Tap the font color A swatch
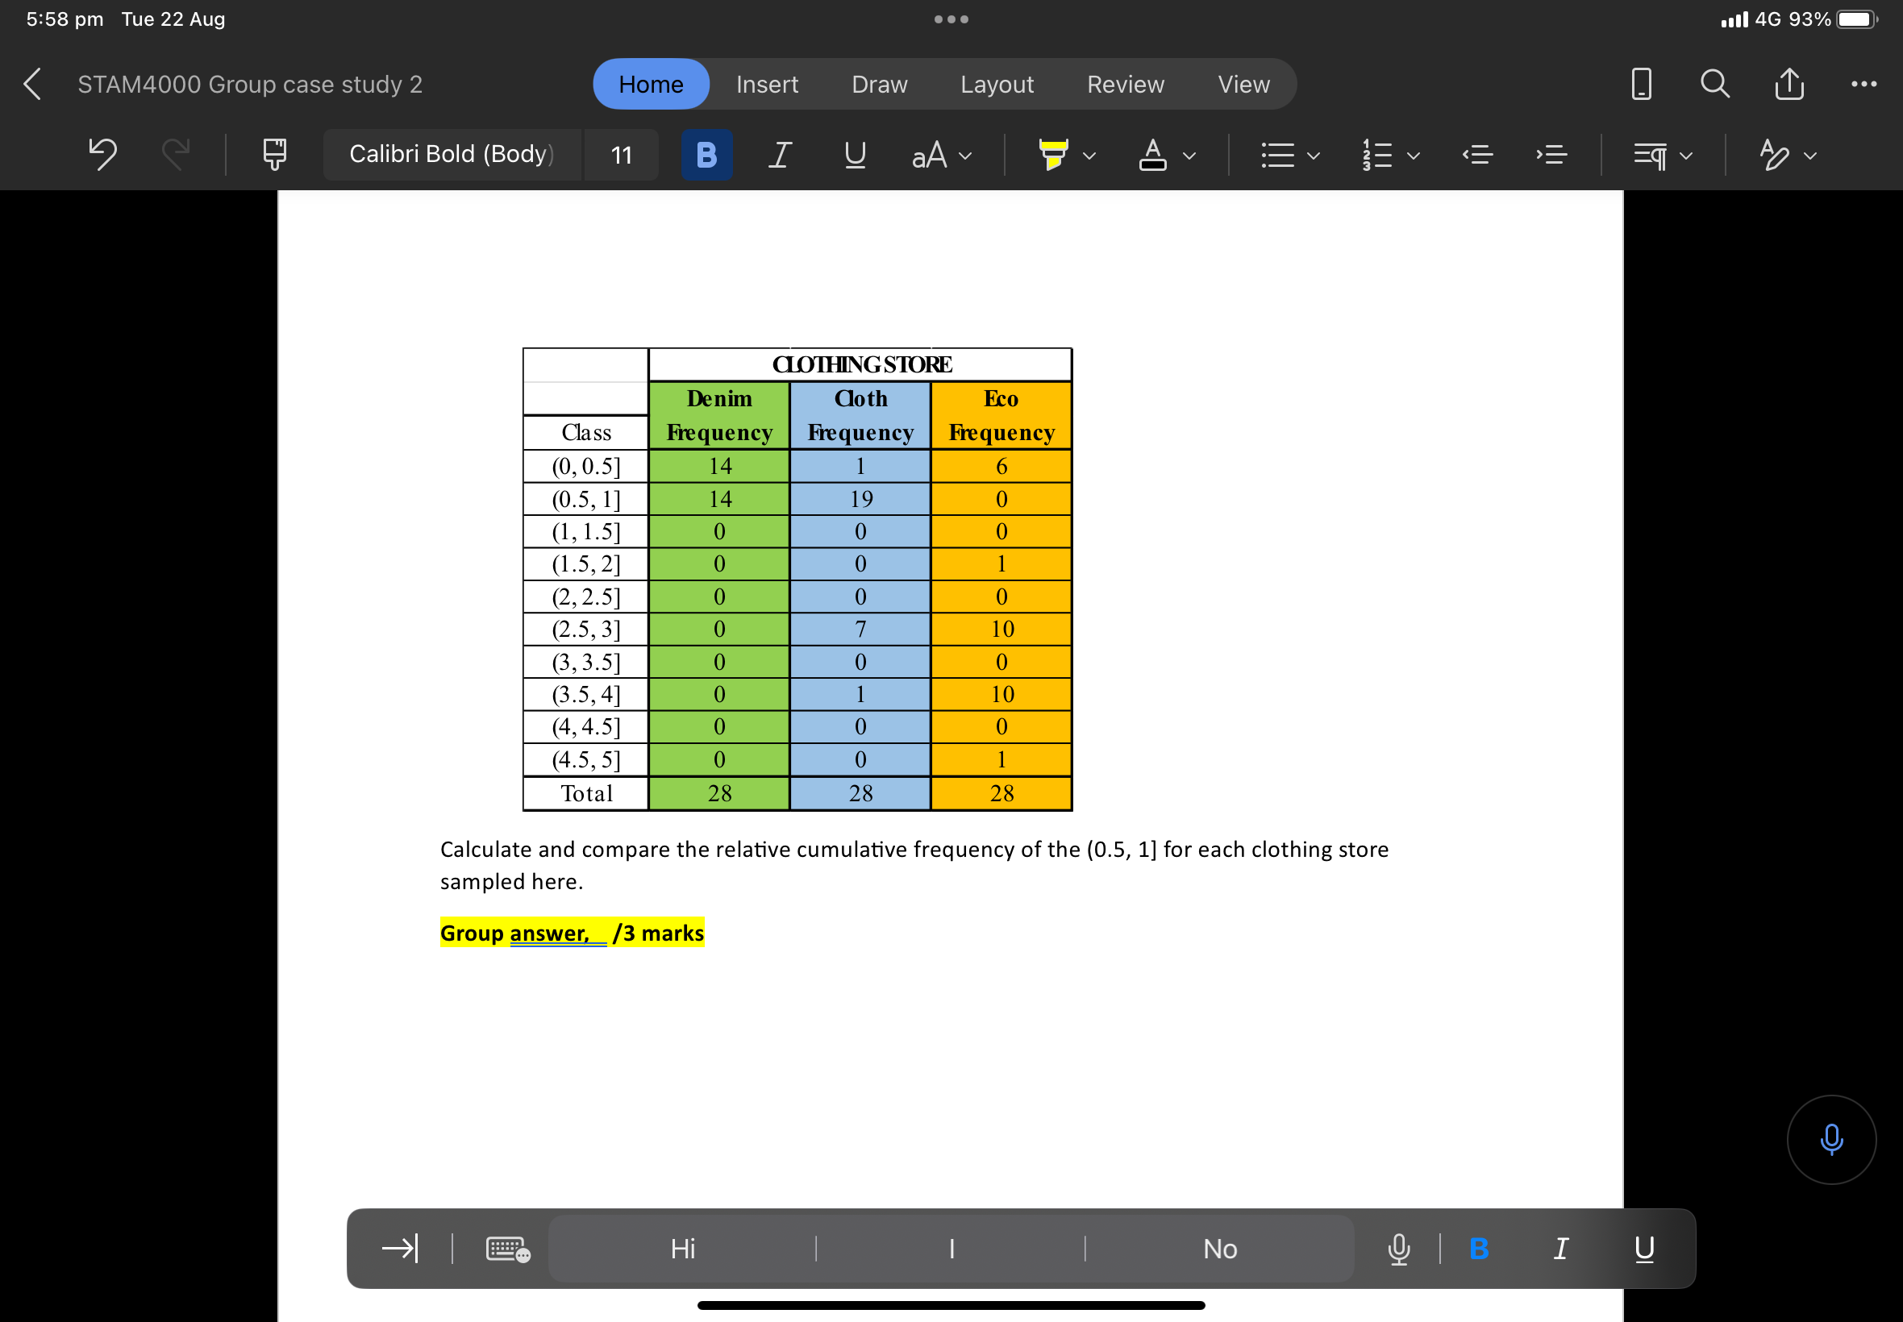 click(1152, 154)
